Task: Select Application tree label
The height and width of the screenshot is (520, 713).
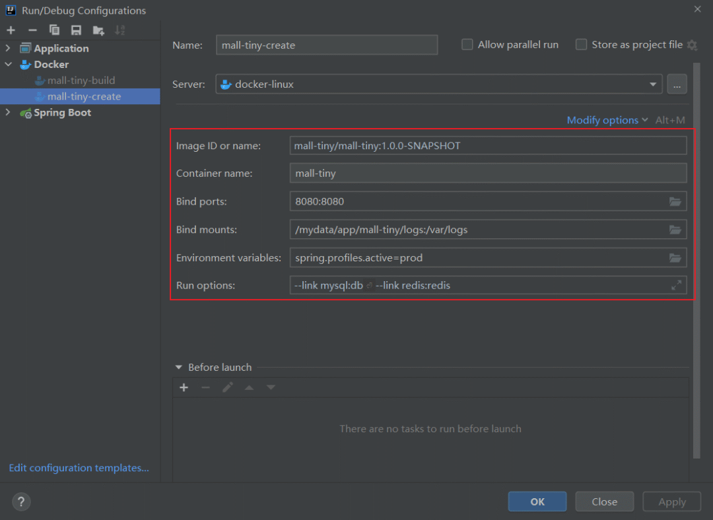Action: (61, 48)
